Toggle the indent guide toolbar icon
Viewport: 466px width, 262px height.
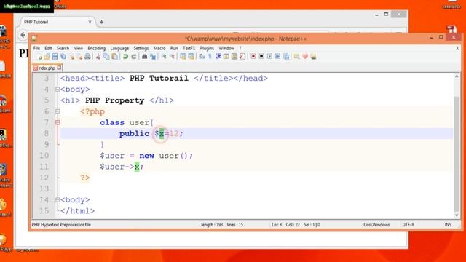pos(218,57)
